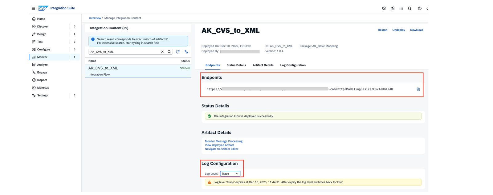Clear the artifact search field

162,52
